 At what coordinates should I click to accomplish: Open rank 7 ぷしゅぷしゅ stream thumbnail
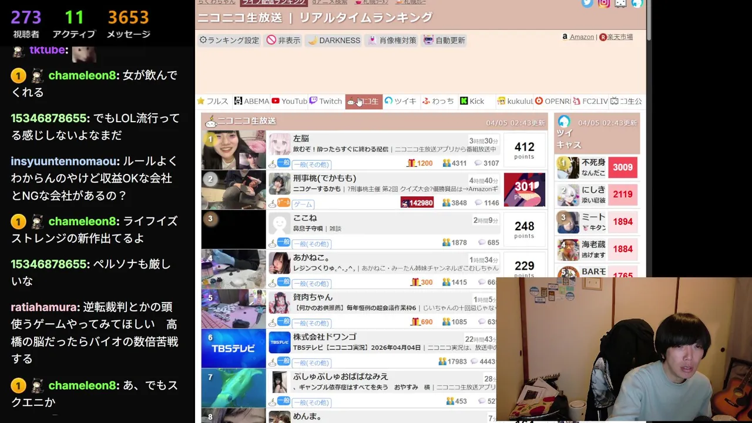(234, 388)
